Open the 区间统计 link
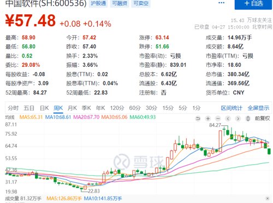The height and width of the screenshot is (203, 273). 232,108
